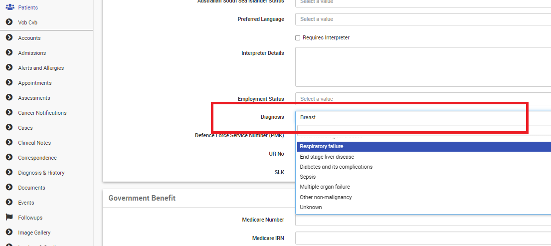
Task: Click the arrow icon beside Cancer Notifications
Action: [9, 112]
